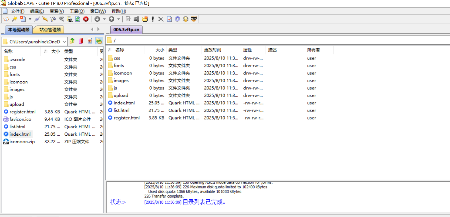450x217 pixels.
Task: Open the 编辑(E) menu
Action: click(37, 11)
